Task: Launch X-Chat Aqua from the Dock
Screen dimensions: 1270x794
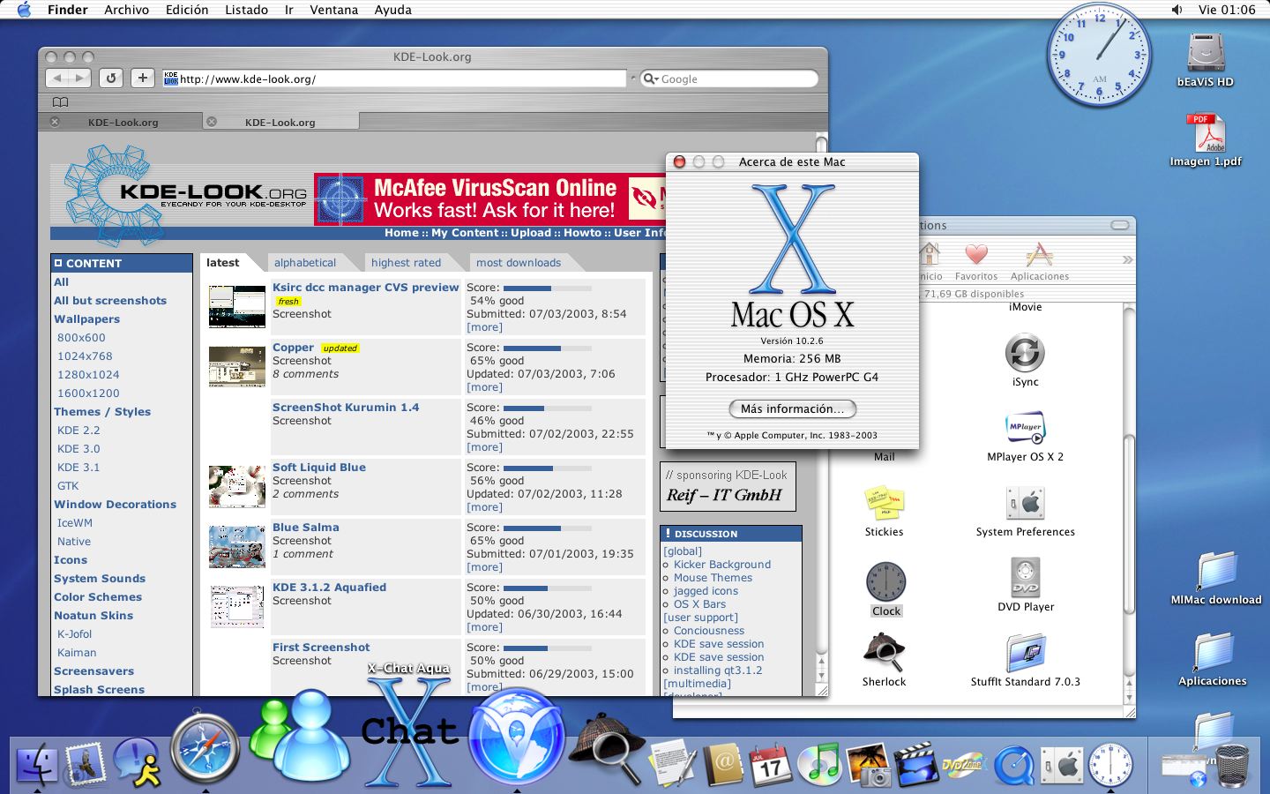Action: click(x=408, y=732)
